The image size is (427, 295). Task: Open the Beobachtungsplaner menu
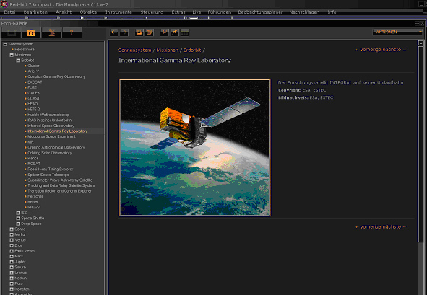click(x=260, y=12)
